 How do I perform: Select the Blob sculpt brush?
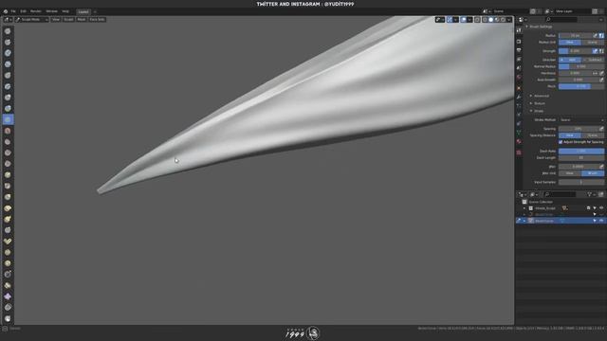tap(8, 109)
